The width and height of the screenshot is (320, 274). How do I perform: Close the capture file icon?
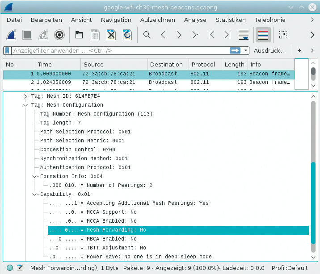(x=111, y=35)
